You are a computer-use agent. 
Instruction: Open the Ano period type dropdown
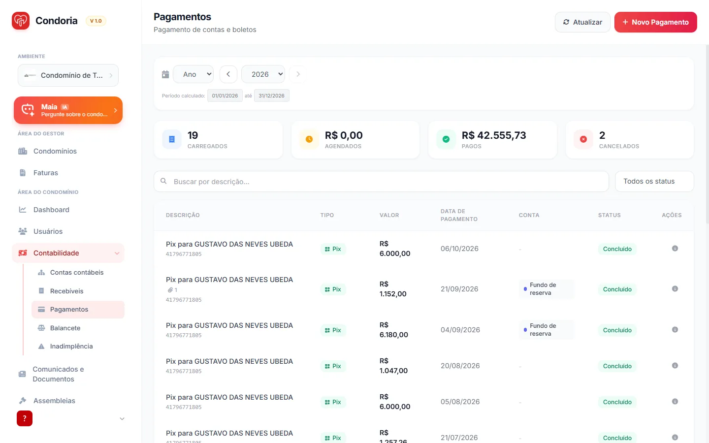coord(193,74)
